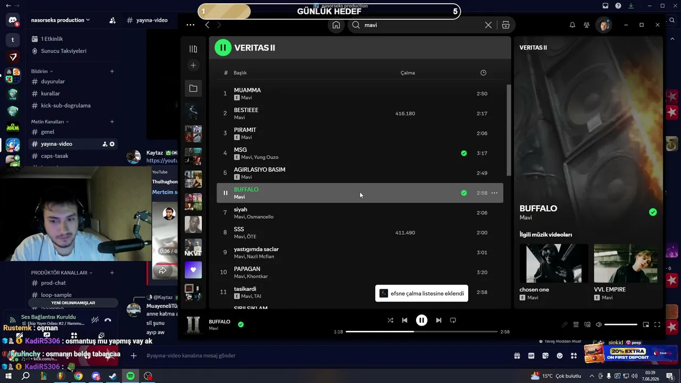Toggle the saved checkmark on BUFFALO row
Screen dimensions: 681x383
click(464, 193)
